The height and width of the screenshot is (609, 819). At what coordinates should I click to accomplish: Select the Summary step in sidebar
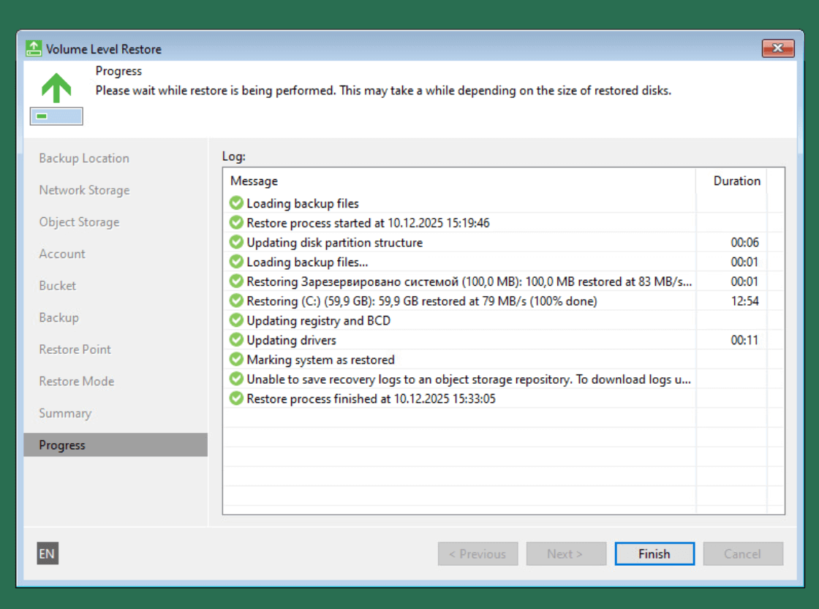(65, 413)
